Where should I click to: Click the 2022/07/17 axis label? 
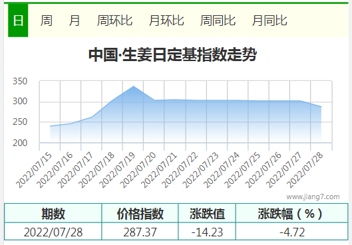pos(75,170)
